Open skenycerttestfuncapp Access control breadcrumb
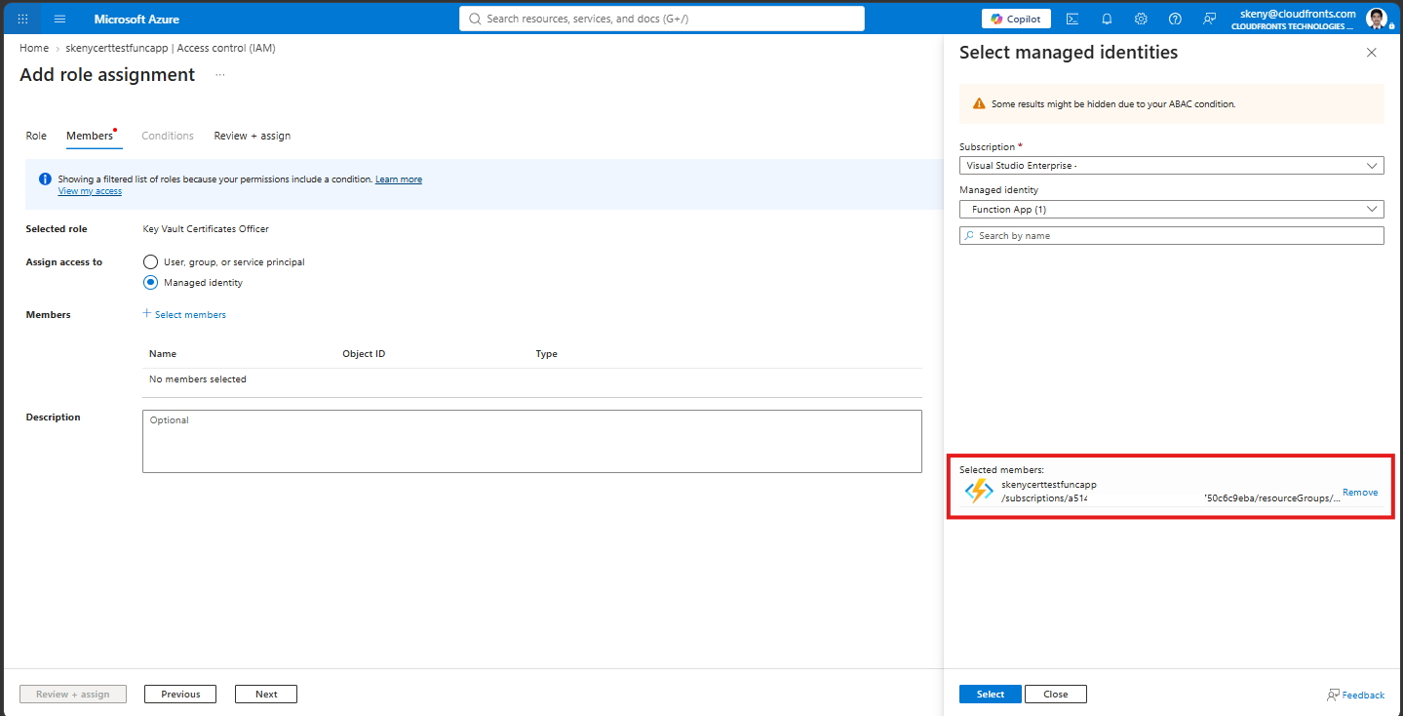 171,48
